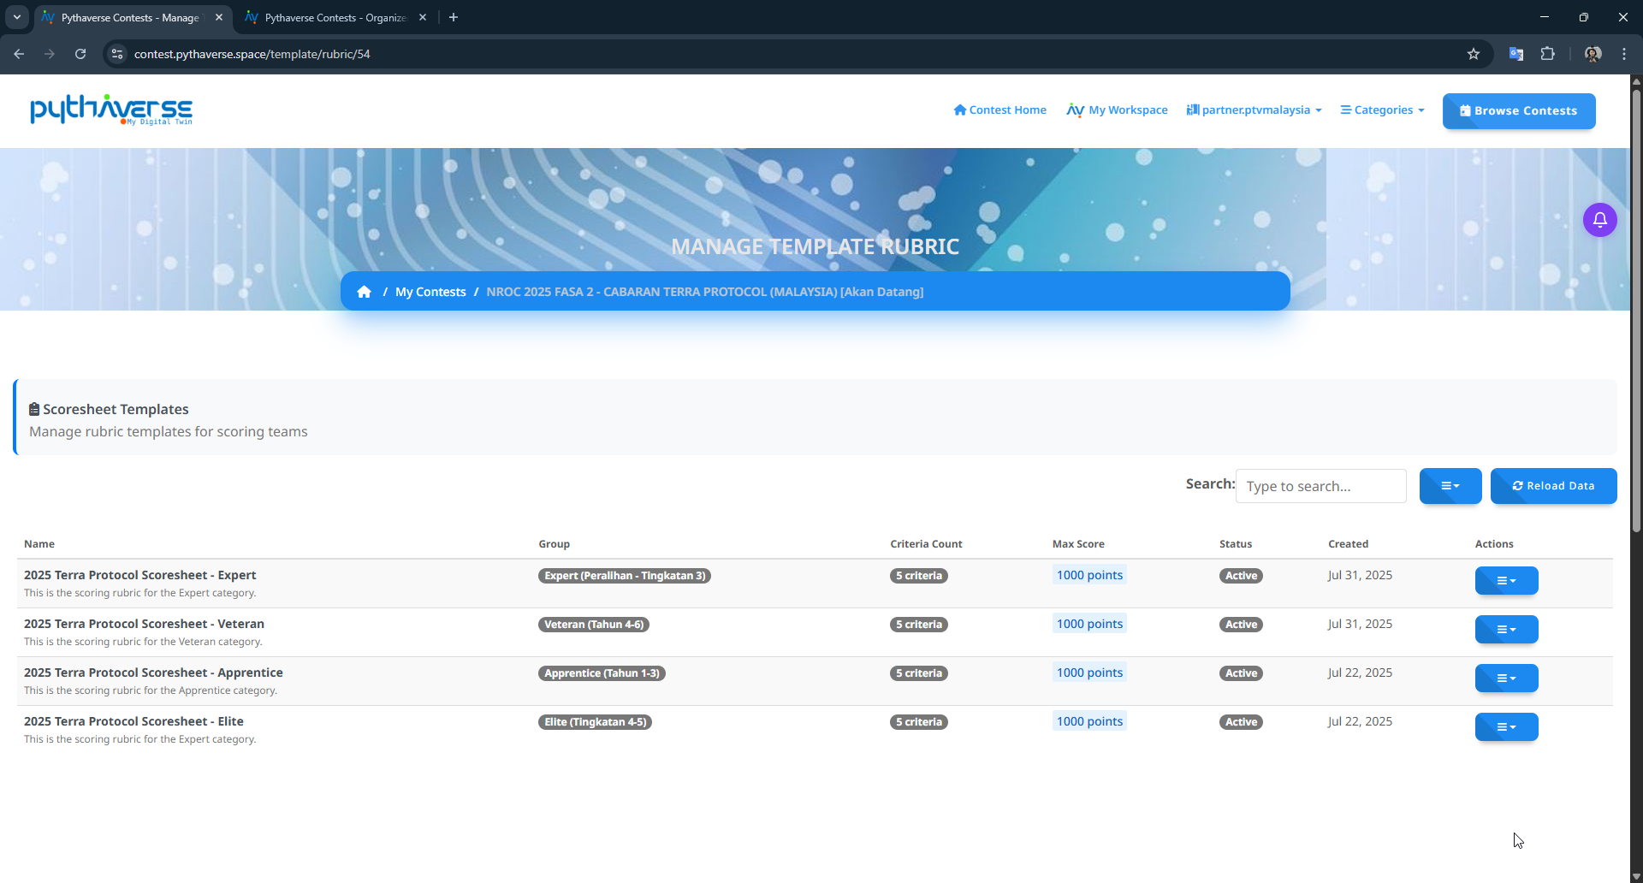Sort by Max Score column header
Viewport: 1643px width, 883px height.
(1078, 544)
